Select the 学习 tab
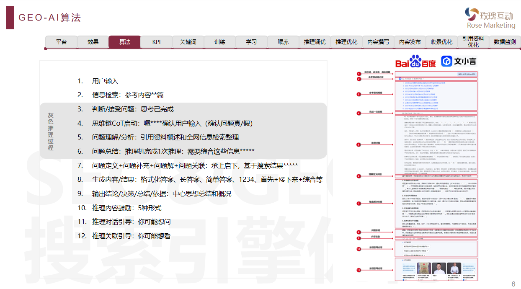 click(251, 42)
